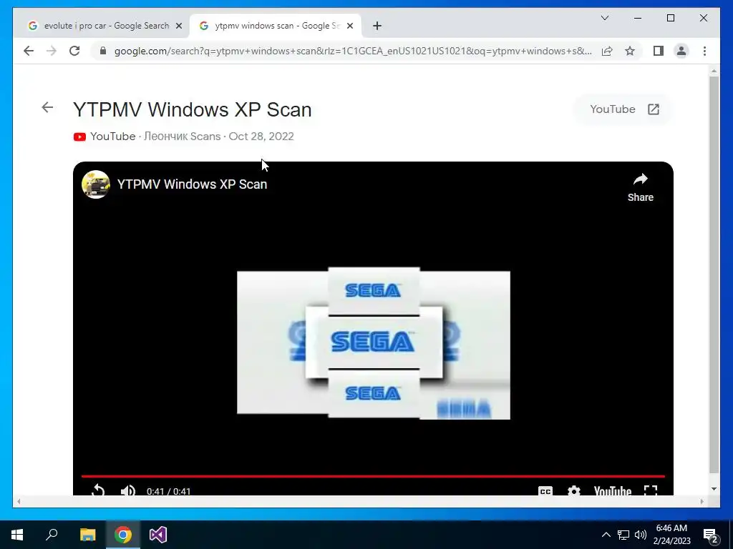Reload the current page

[74, 51]
